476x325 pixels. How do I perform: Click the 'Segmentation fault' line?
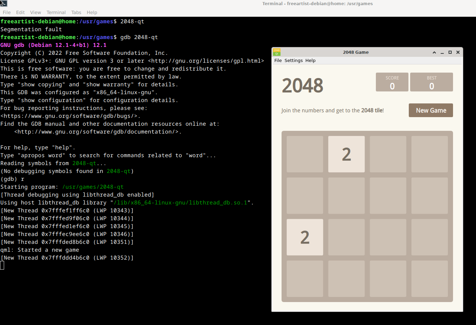tap(31, 29)
